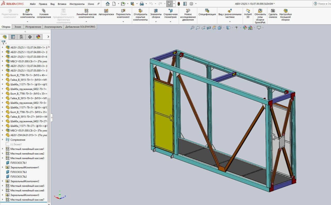Open the Линейный массив компонентов dropdown arrow
The width and height of the screenshot is (331, 205).
(86, 22)
